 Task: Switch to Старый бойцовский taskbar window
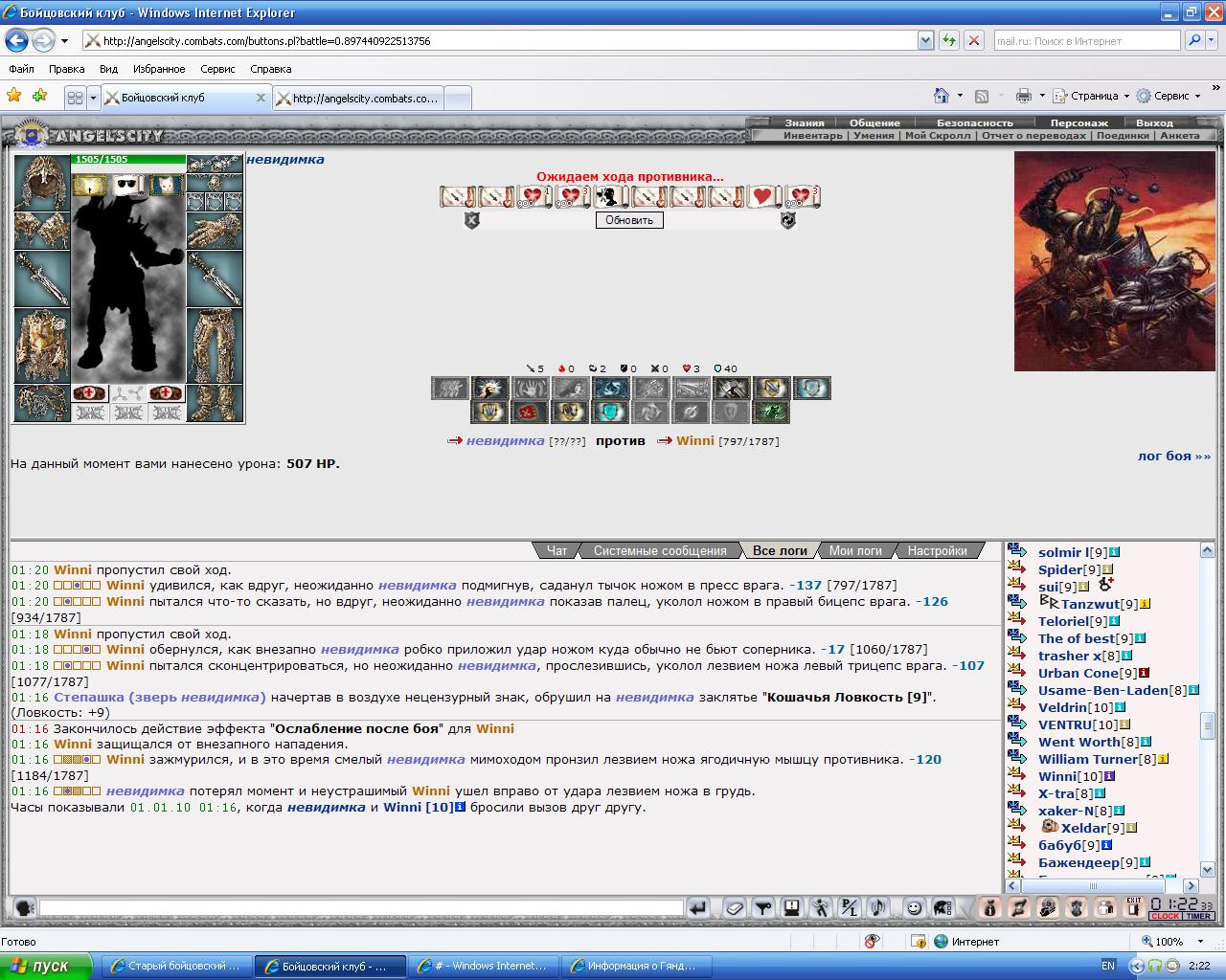coord(176,966)
